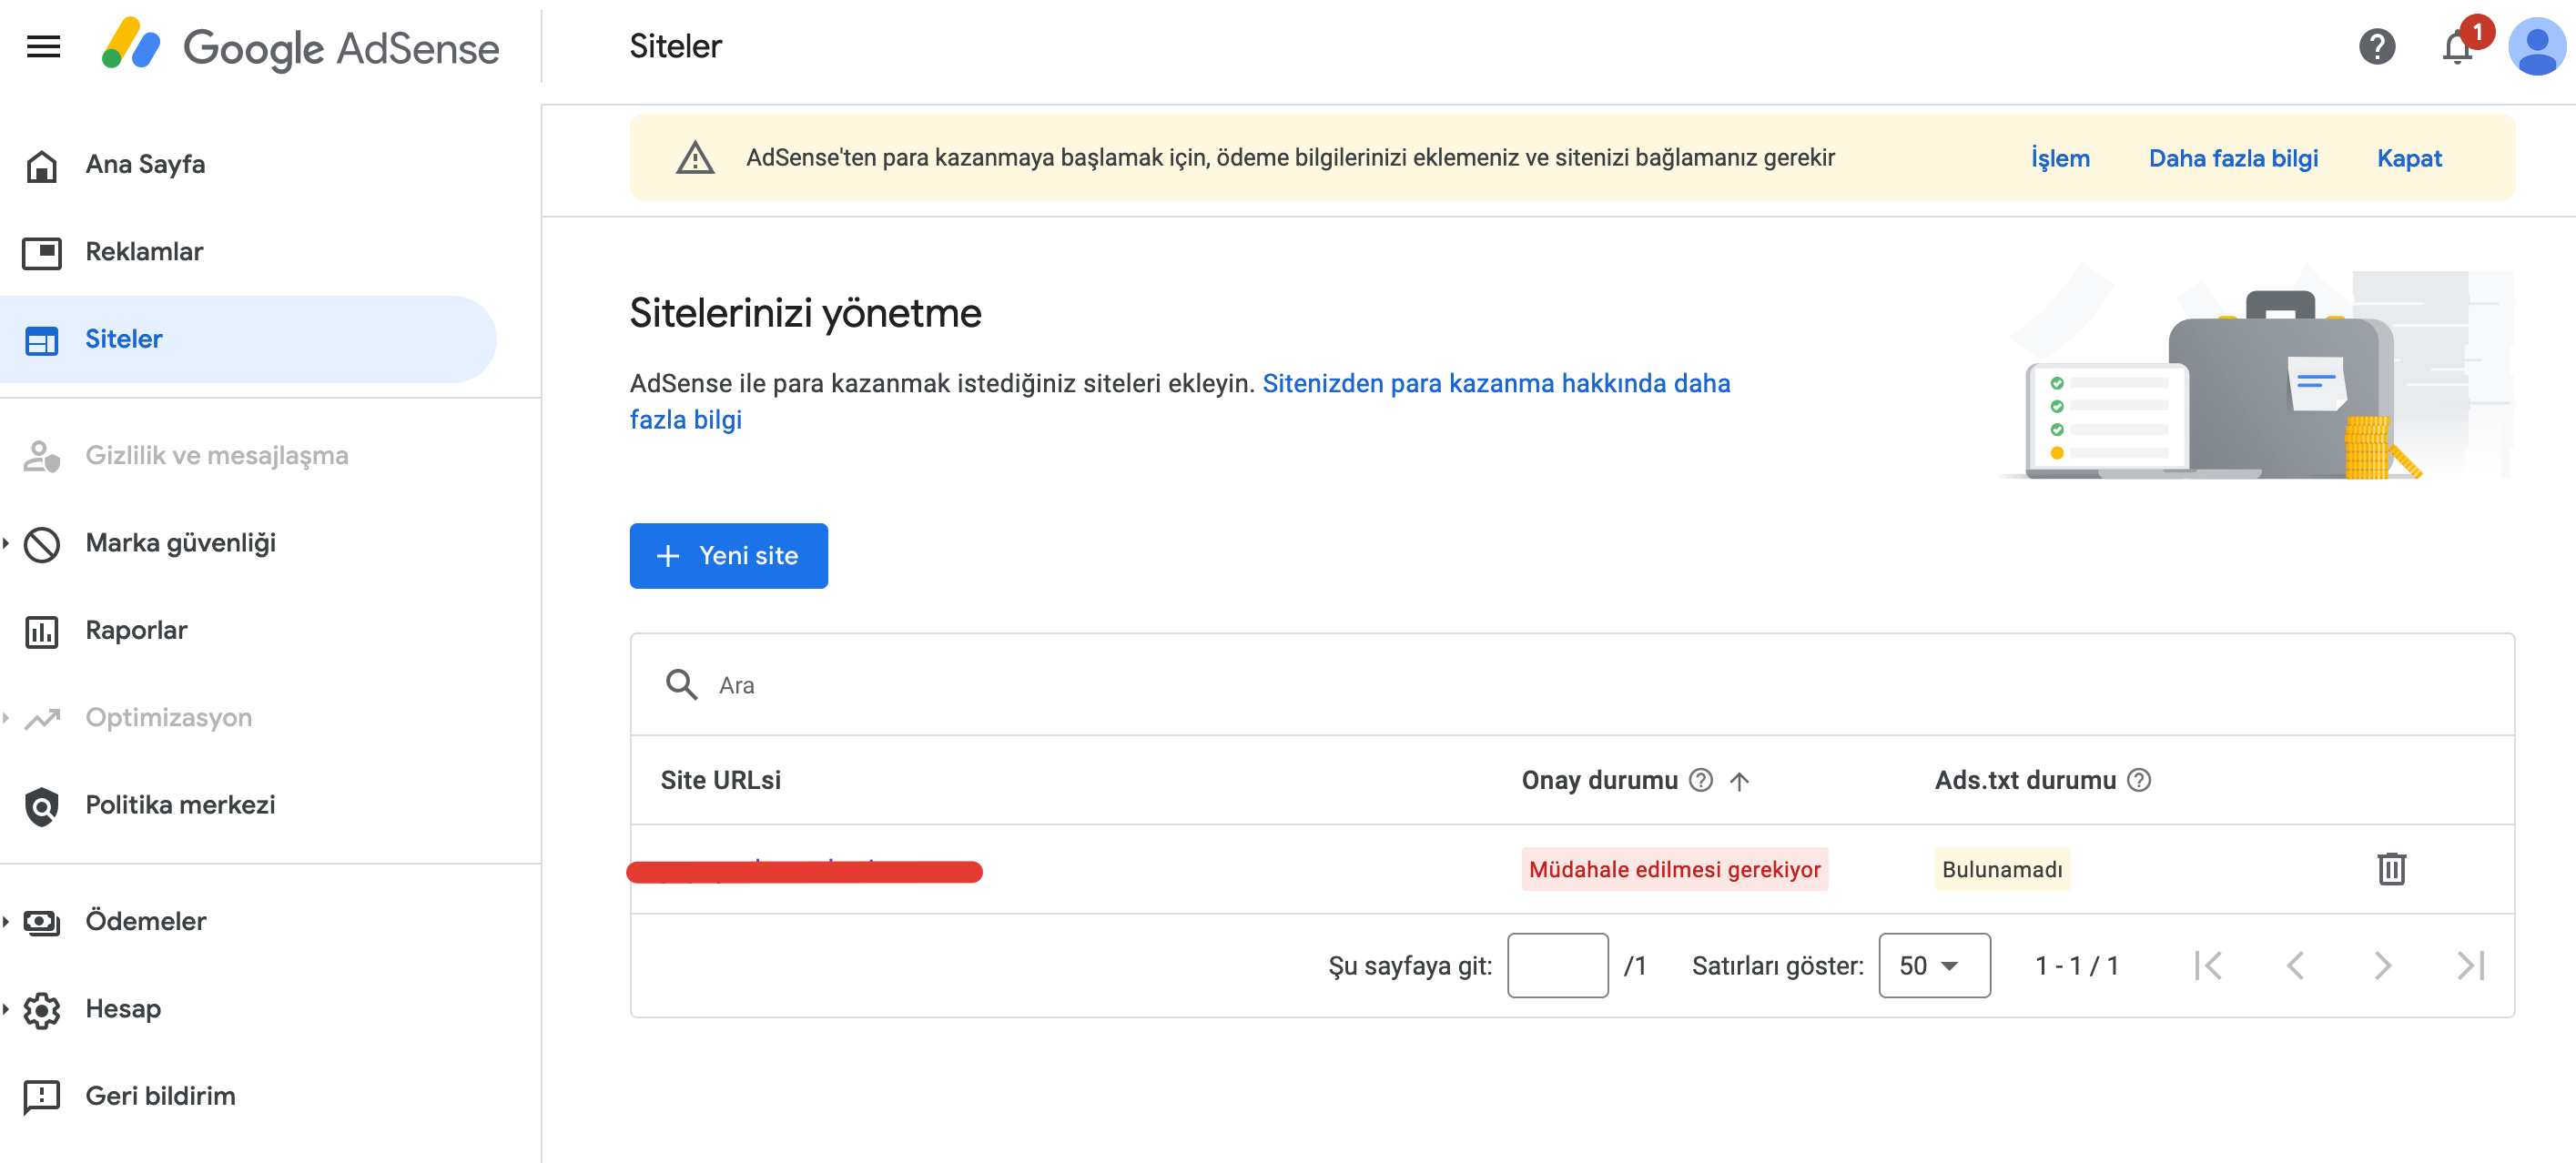Open Hesap in sidebar
This screenshot has height=1163, width=2576.
click(123, 1009)
